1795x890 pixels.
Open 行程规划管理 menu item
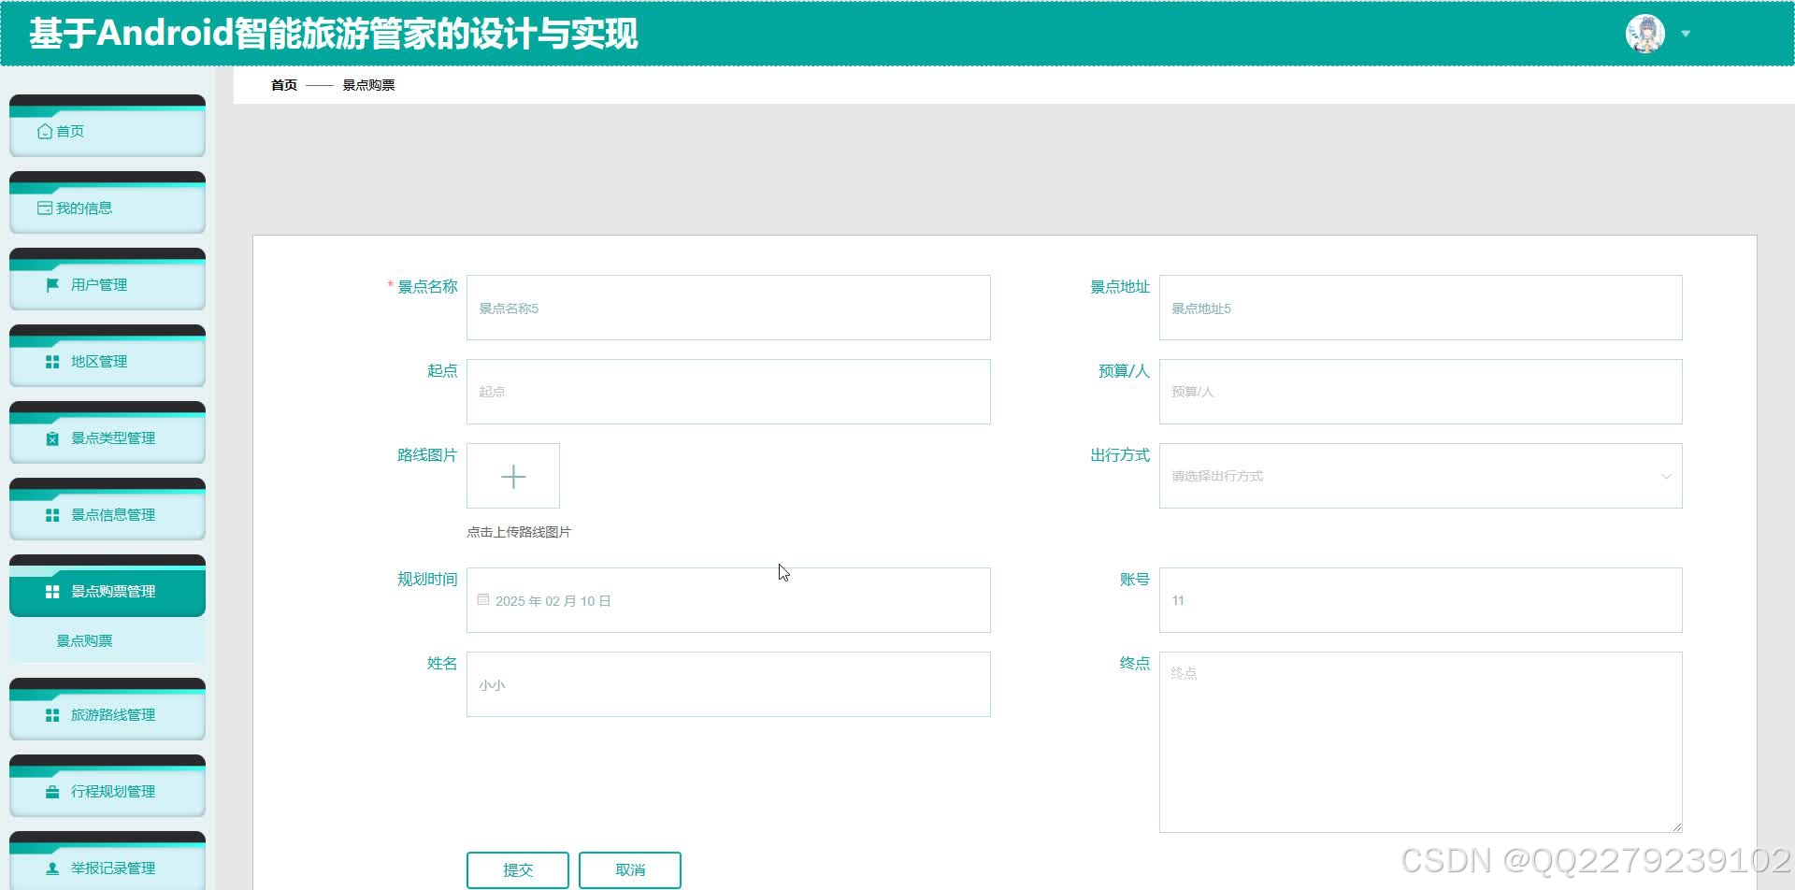108,786
